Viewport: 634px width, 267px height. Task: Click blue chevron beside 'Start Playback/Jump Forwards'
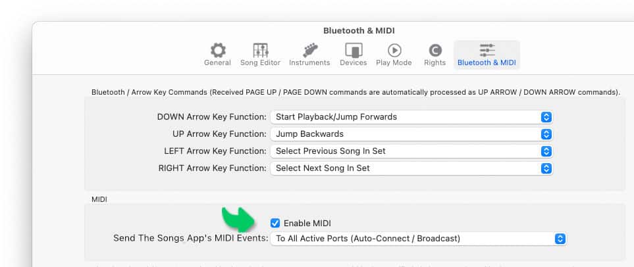tap(546, 117)
